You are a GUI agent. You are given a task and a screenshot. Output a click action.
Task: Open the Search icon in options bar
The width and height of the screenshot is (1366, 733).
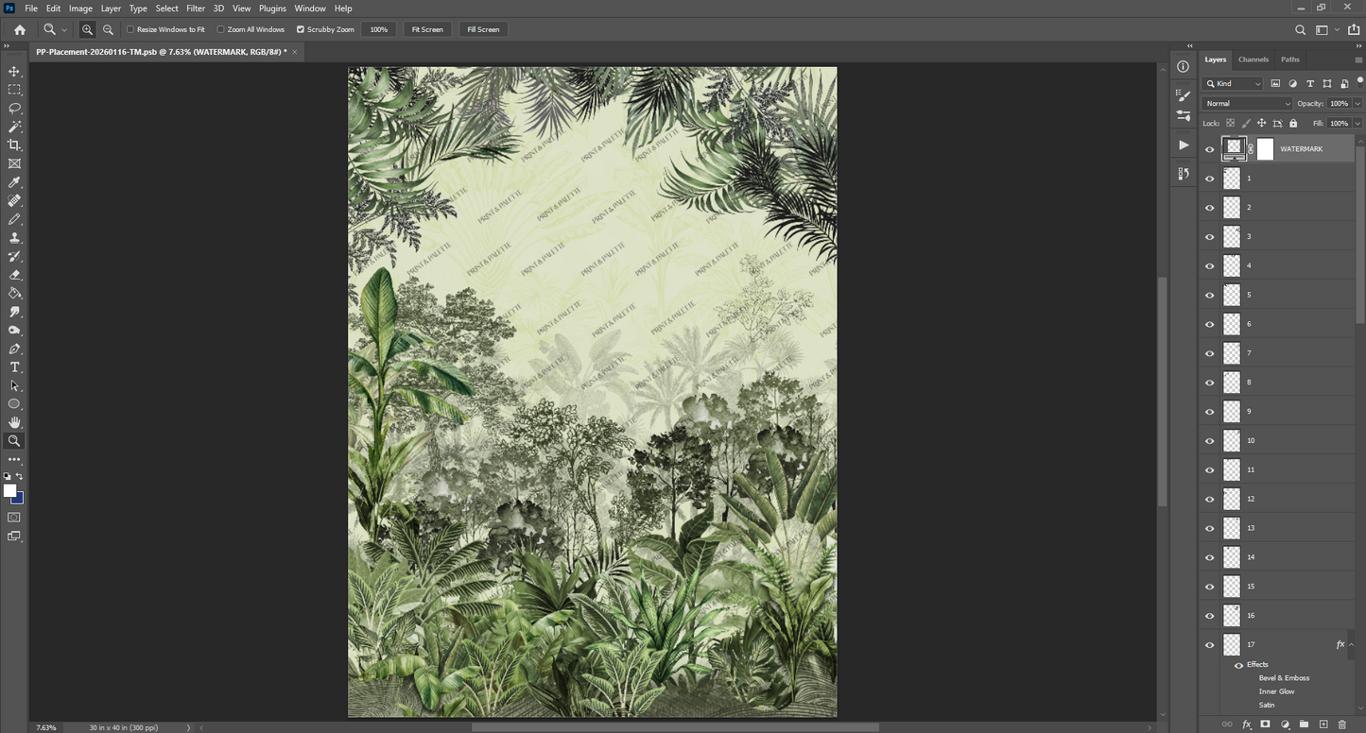click(1301, 29)
